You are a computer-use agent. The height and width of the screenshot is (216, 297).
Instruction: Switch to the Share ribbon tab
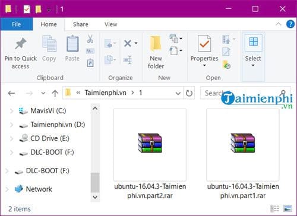(x=81, y=24)
